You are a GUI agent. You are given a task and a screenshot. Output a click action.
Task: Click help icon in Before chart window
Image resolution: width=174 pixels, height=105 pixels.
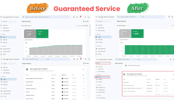click(x=74, y=17)
